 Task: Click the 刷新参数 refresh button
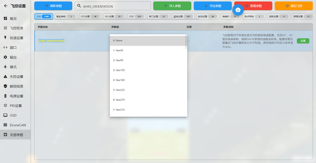click(53, 6)
